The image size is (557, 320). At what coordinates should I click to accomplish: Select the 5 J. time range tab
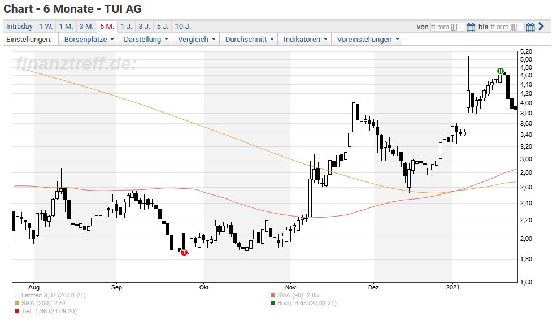(x=163, y=27)
